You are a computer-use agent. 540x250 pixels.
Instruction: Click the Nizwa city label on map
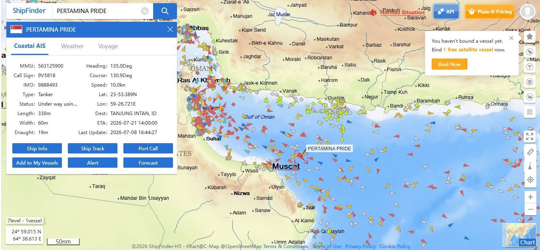242,193
